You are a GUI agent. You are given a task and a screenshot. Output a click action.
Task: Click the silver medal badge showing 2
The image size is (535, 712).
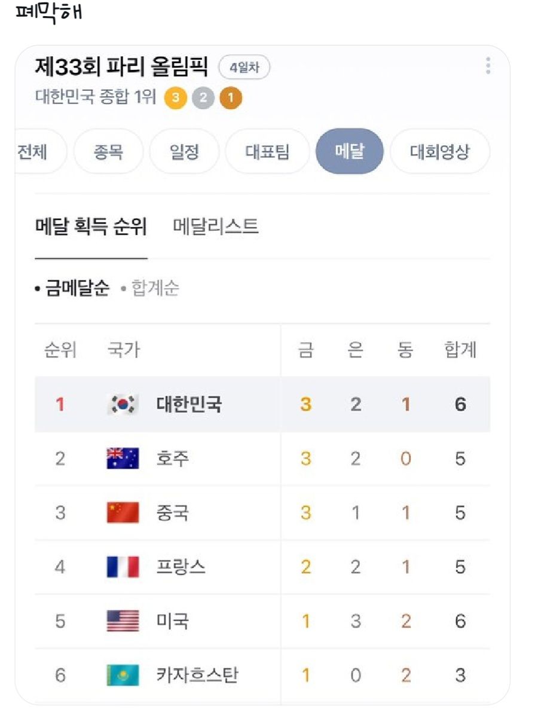point(201,97)
